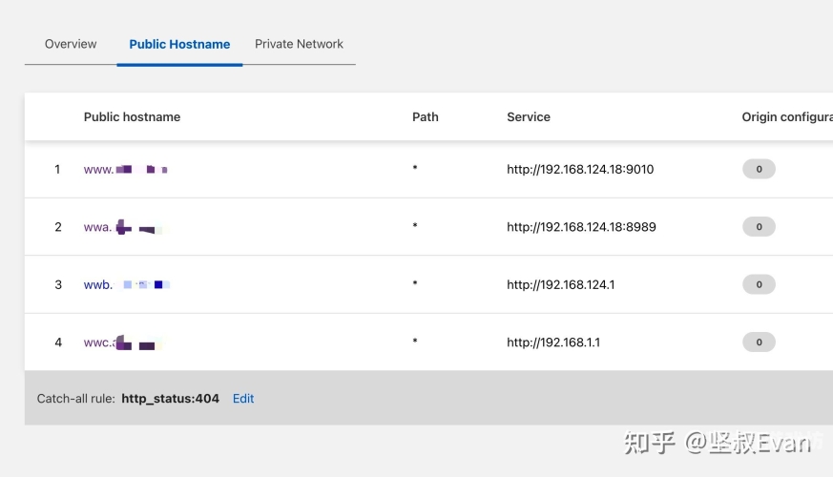This screenshot has width=833, height=477.
Task: Select service http://192.168.124.1 cell
Action: point(561,284)
